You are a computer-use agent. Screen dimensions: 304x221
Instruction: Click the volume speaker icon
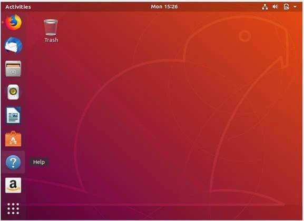pyautogui.click(x=275, y=7)
